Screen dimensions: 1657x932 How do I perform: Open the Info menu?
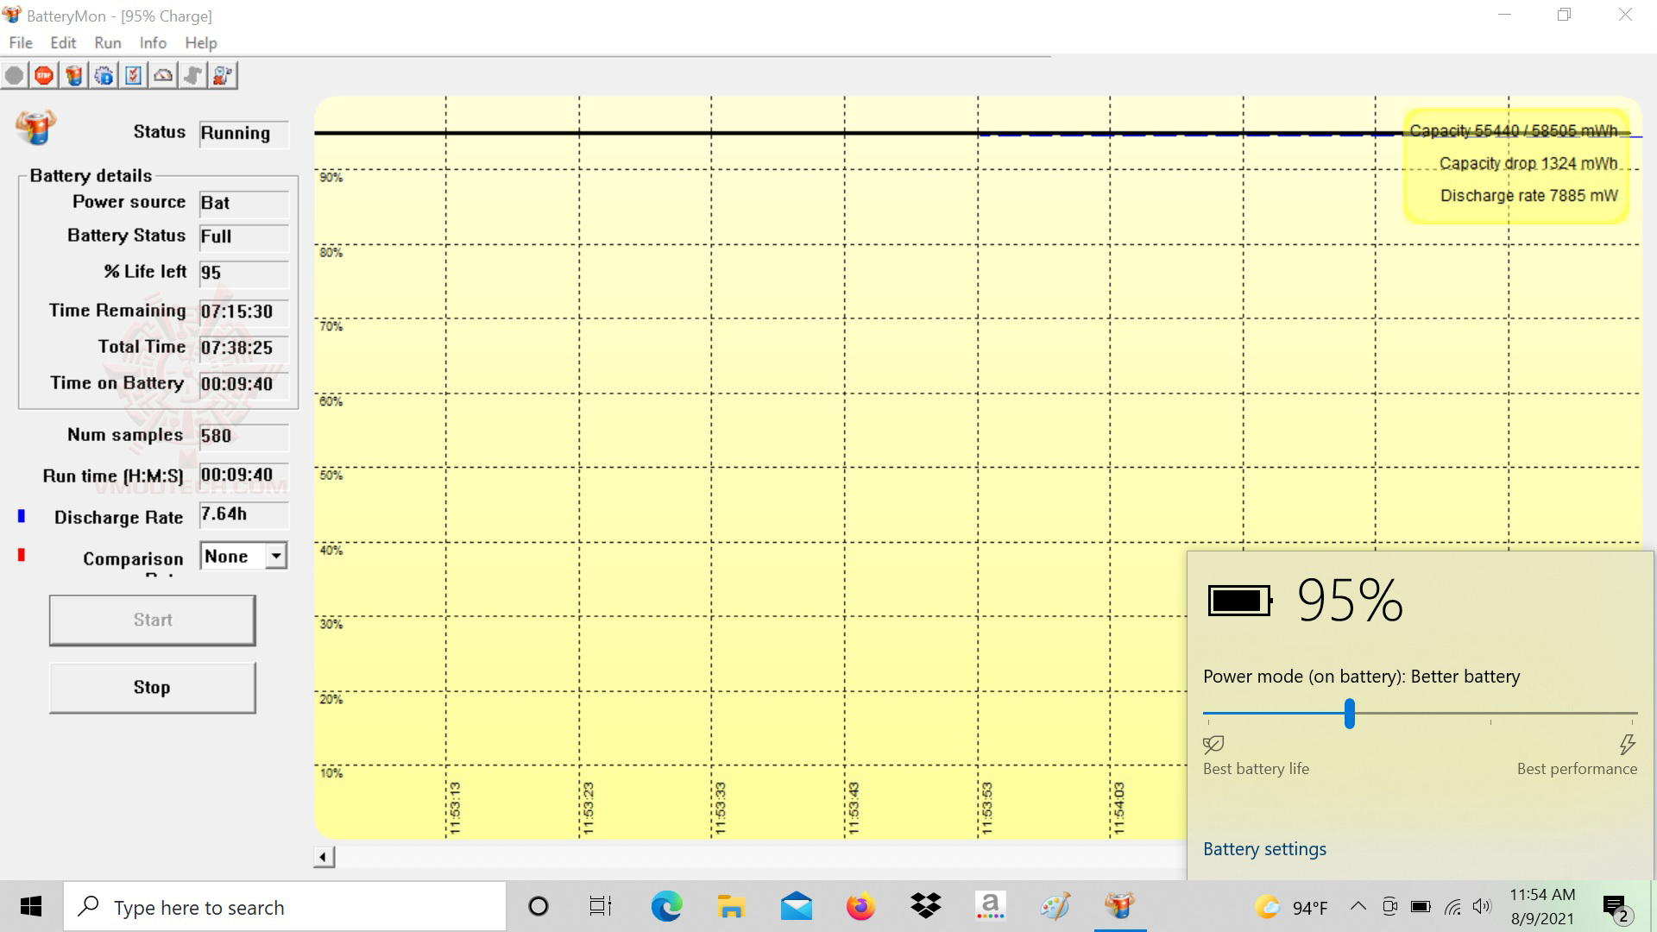pyautogui.click(x=153, y=43)
